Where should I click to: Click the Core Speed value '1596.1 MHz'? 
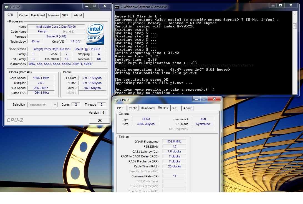pyautogui.click(x=41, y=78)
